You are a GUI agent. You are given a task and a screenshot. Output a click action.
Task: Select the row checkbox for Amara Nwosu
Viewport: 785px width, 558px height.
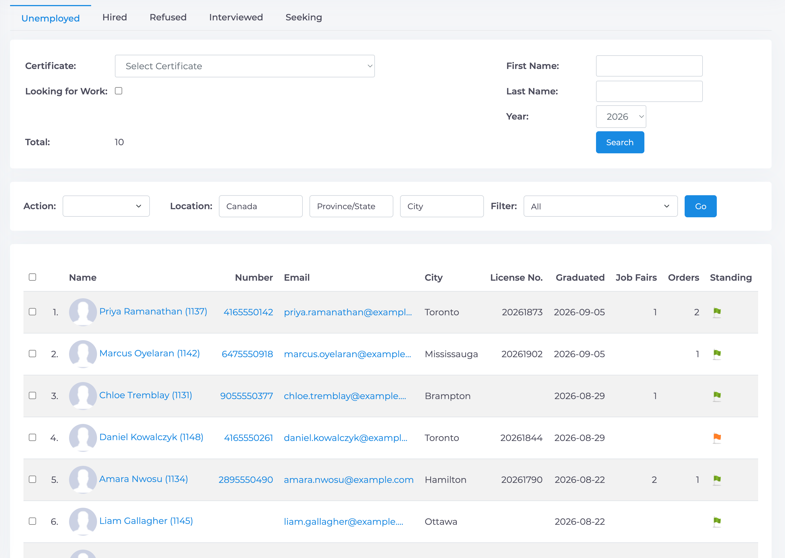(32, 479)
